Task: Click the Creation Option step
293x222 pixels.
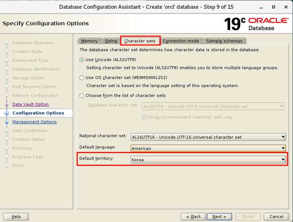Action: coord(29,139)
